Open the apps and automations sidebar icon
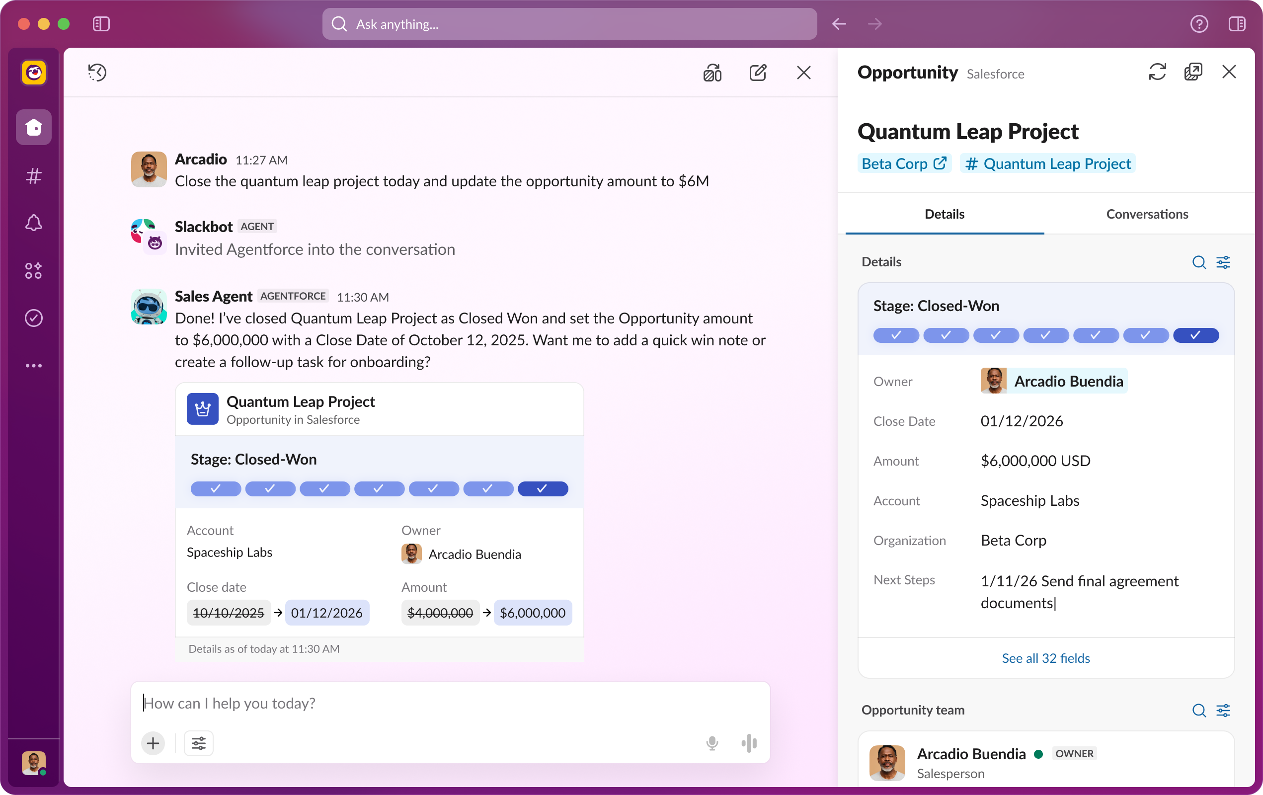1263x795 pixels. point(34,271)
